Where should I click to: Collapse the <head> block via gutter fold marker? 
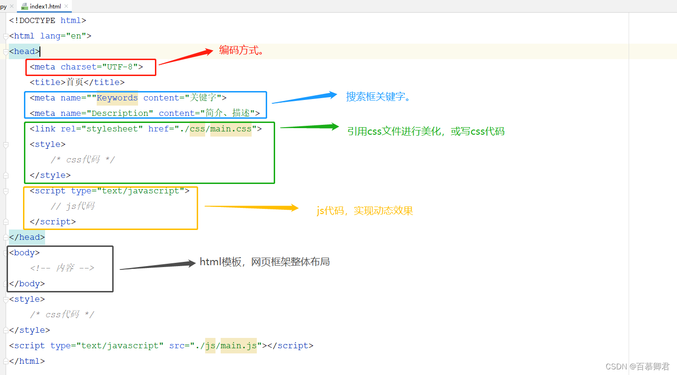click(5, 52)
